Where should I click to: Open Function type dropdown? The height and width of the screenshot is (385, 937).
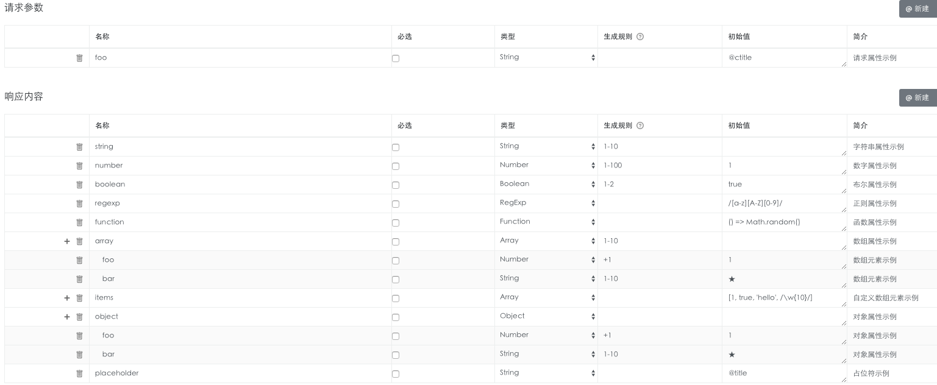click(546, 222)
